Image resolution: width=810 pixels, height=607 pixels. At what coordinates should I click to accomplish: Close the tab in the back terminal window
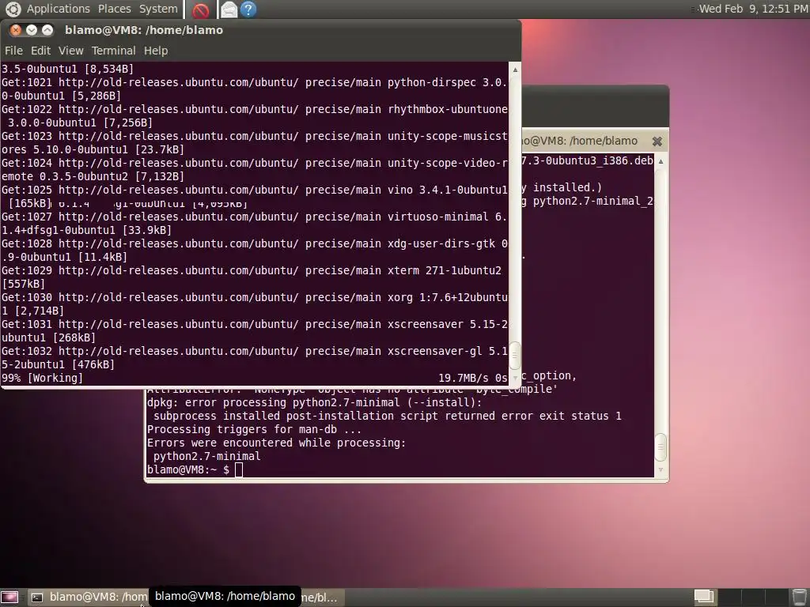coord(657,141)
